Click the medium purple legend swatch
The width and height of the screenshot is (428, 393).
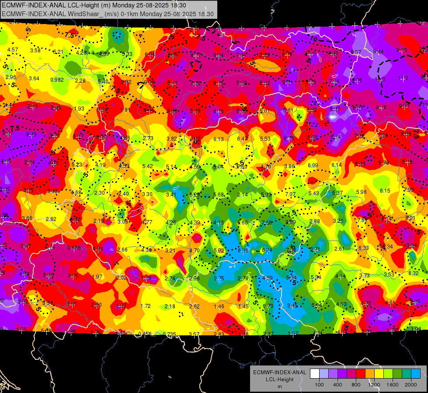tap(333, 374)
